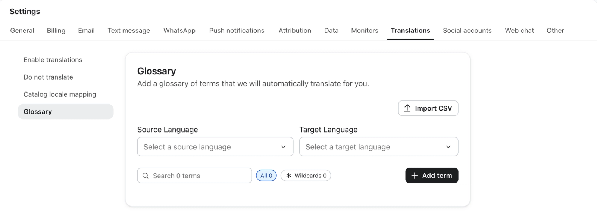The width and height of the screenshot is (597, 211).
Task: Click the Add term button
Action: [x=432, y=176]
